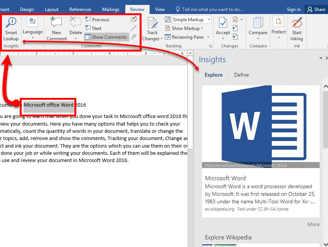
Task: Switch to the View tab
Action: click(x=160, y=9)
